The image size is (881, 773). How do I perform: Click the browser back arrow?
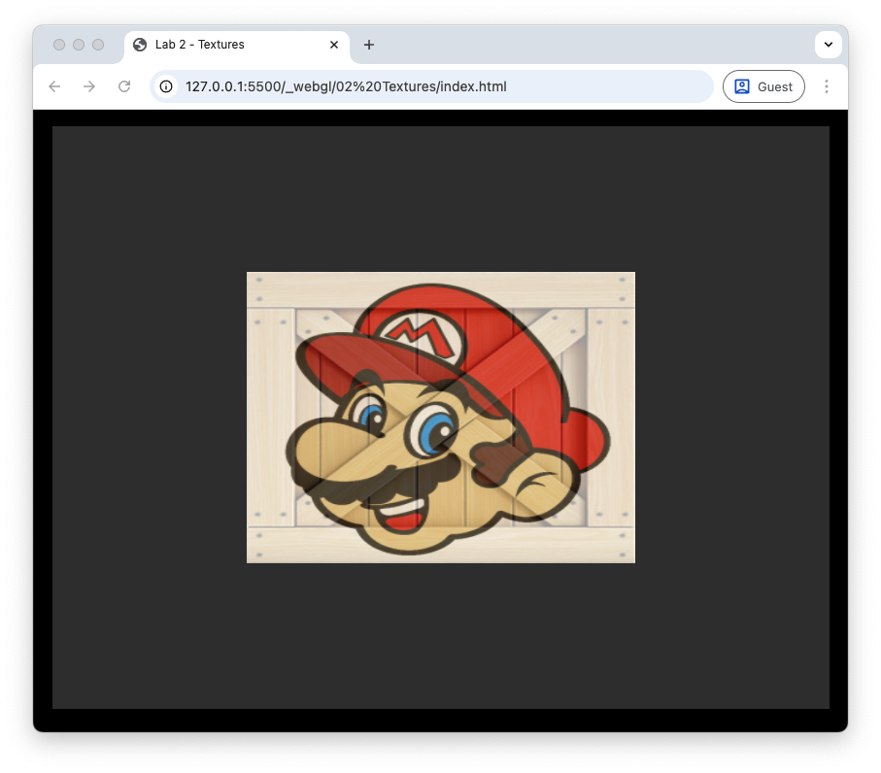(54, 86)
